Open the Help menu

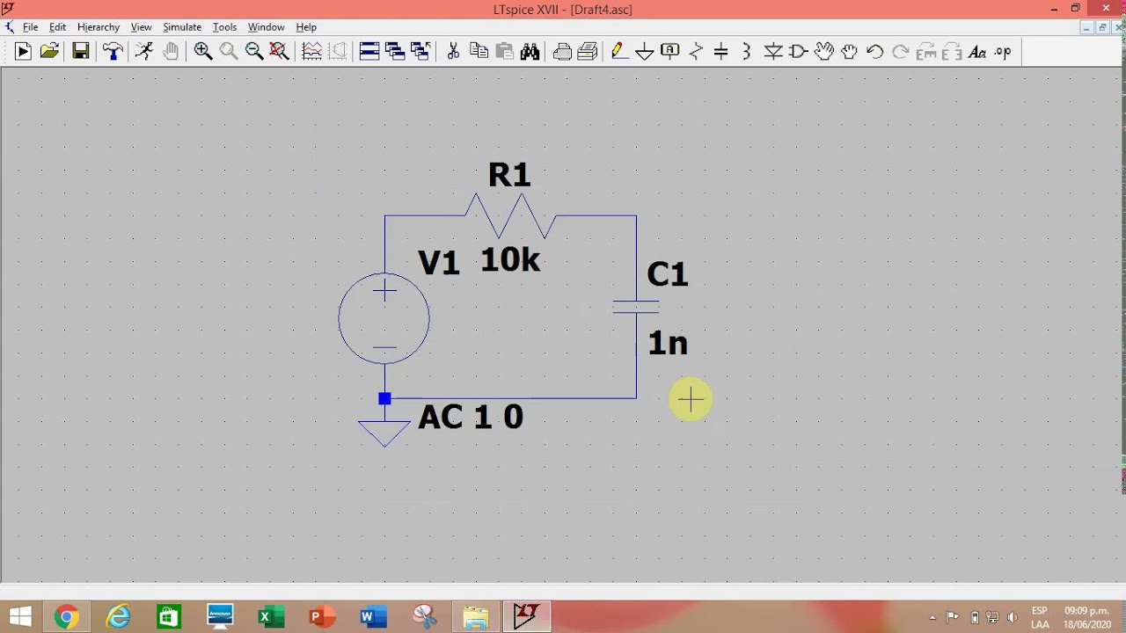(306, 27)
